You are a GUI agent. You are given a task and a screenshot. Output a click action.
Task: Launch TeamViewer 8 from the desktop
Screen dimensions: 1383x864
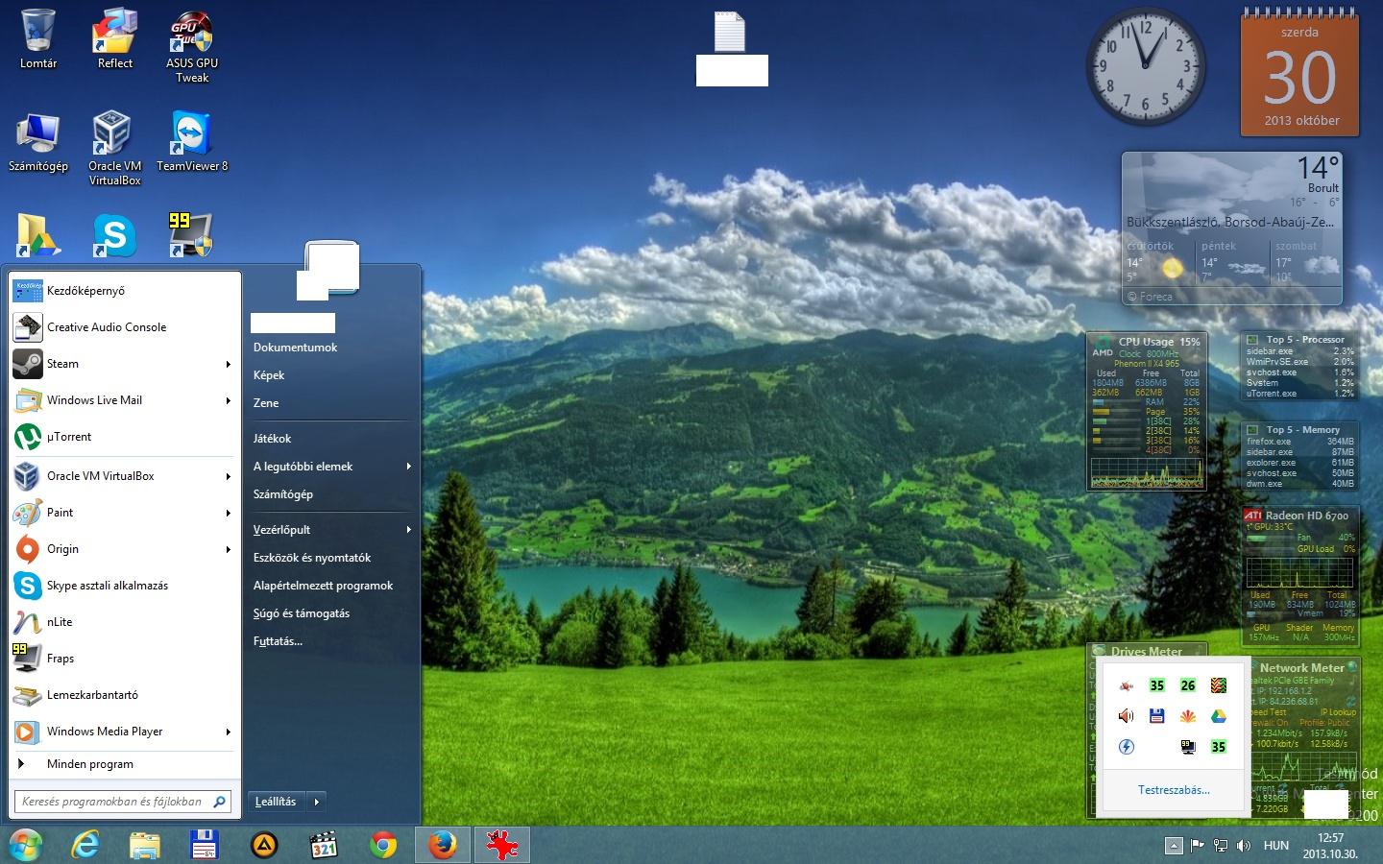[192, 142]
